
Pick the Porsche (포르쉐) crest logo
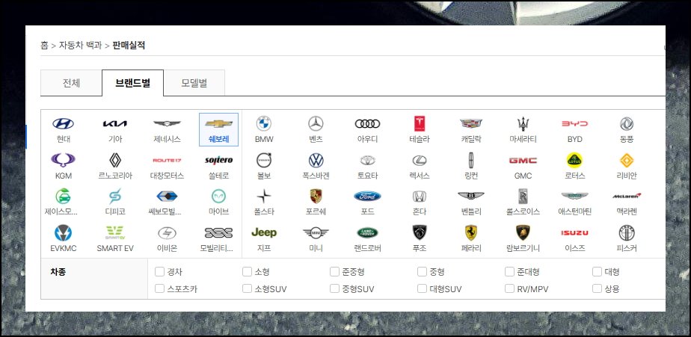[316, 196]
